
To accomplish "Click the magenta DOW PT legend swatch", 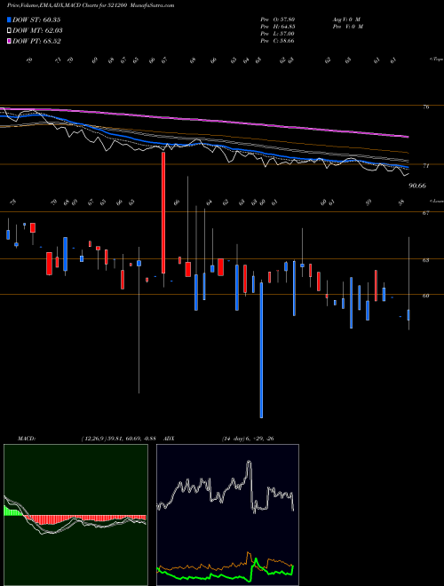I will point(10,41).
